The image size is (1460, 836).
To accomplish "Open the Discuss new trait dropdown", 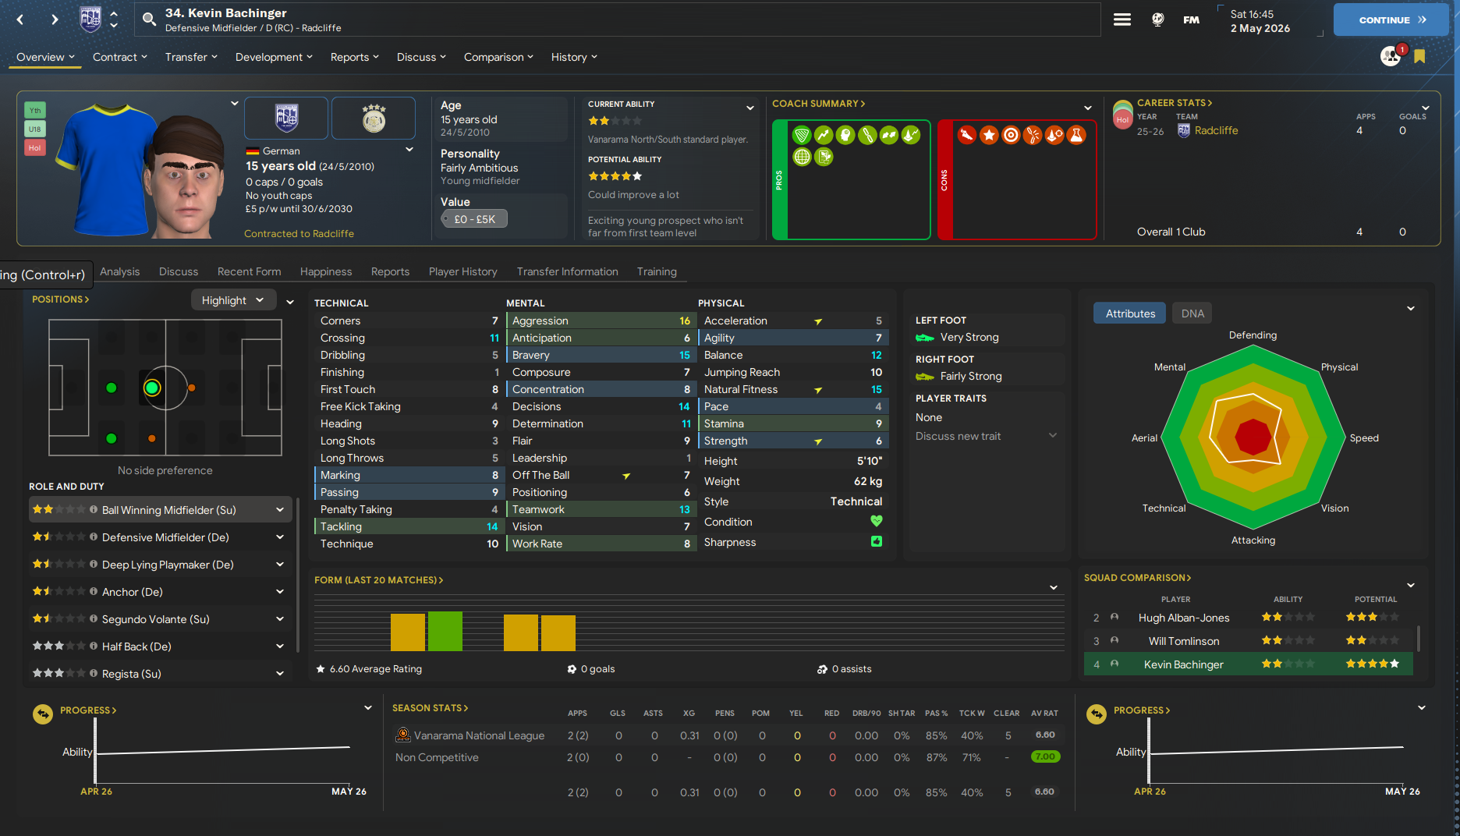I will 987,436.
